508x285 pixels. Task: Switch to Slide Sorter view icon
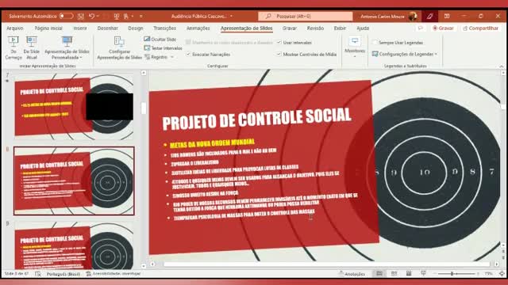394,274
